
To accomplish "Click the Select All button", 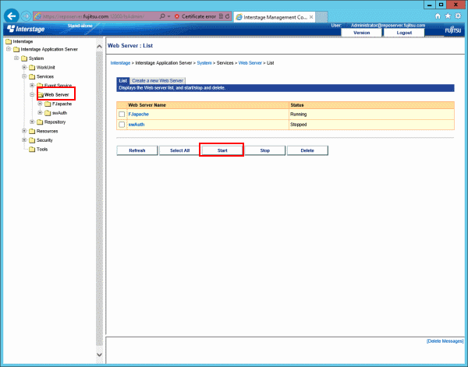I will [x=179, y=150].
